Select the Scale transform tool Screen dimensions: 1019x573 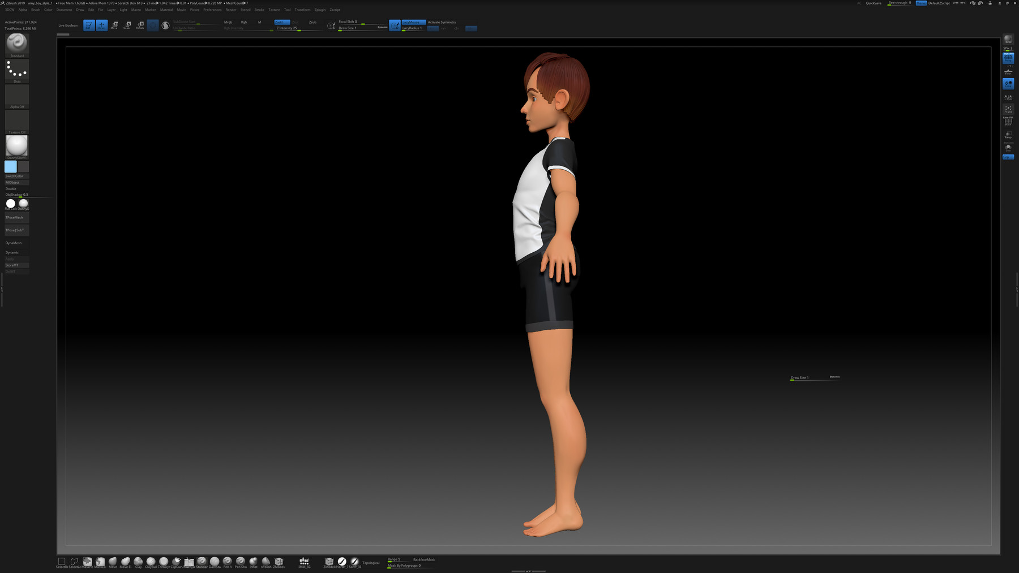click(x=127, y=25)
